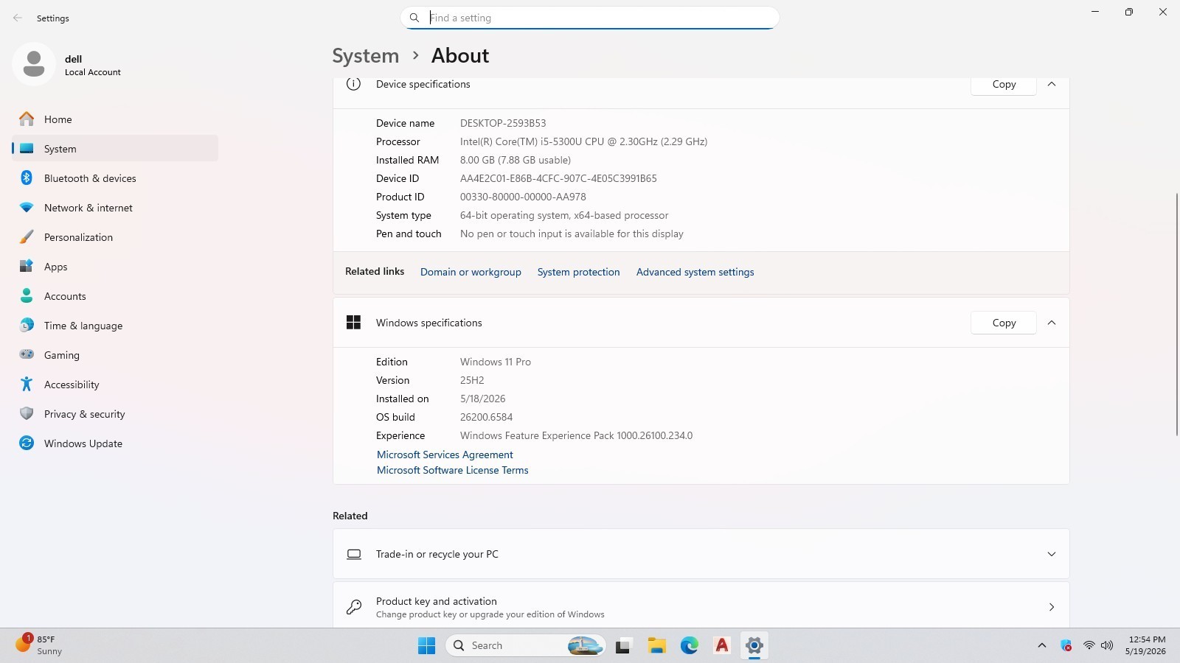Collapse the Windows specifications section

pos(1052,323)
